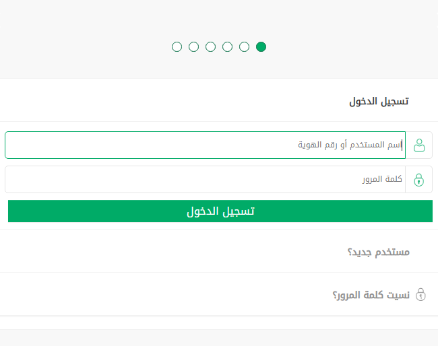Expand the نسيت كلمة المرور؟ section
438x346 pixels.
point(371,295)
